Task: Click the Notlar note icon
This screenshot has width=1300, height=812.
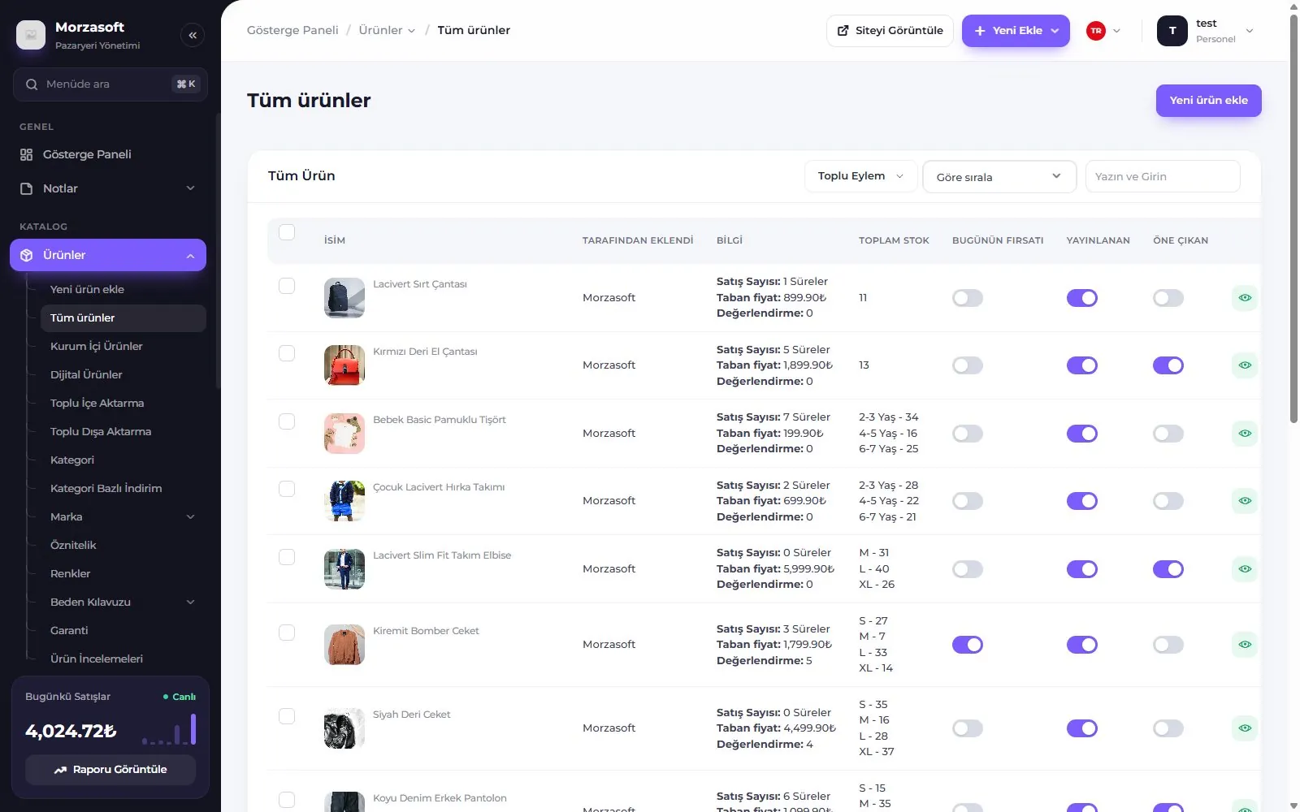Action: (x=26, y=188)
